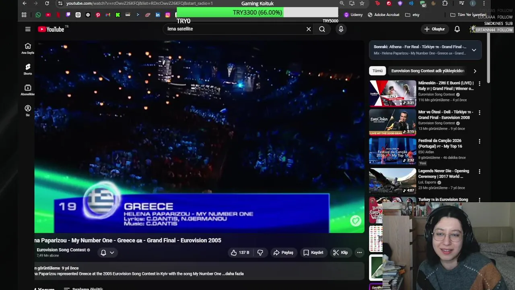Viewport: 515px width, 290px height.
Task: Open the browser Extensions puzzle icon
Action: tap(445, 3)
